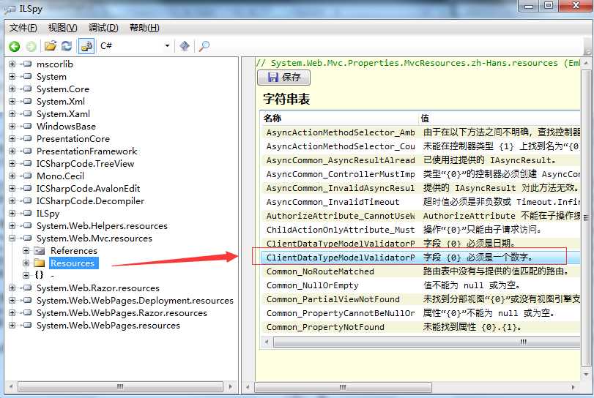Screen dimensions: 594x398
Task: Open the 调试(D) menu
Action: pyautogui.click(x=103, y=28)
